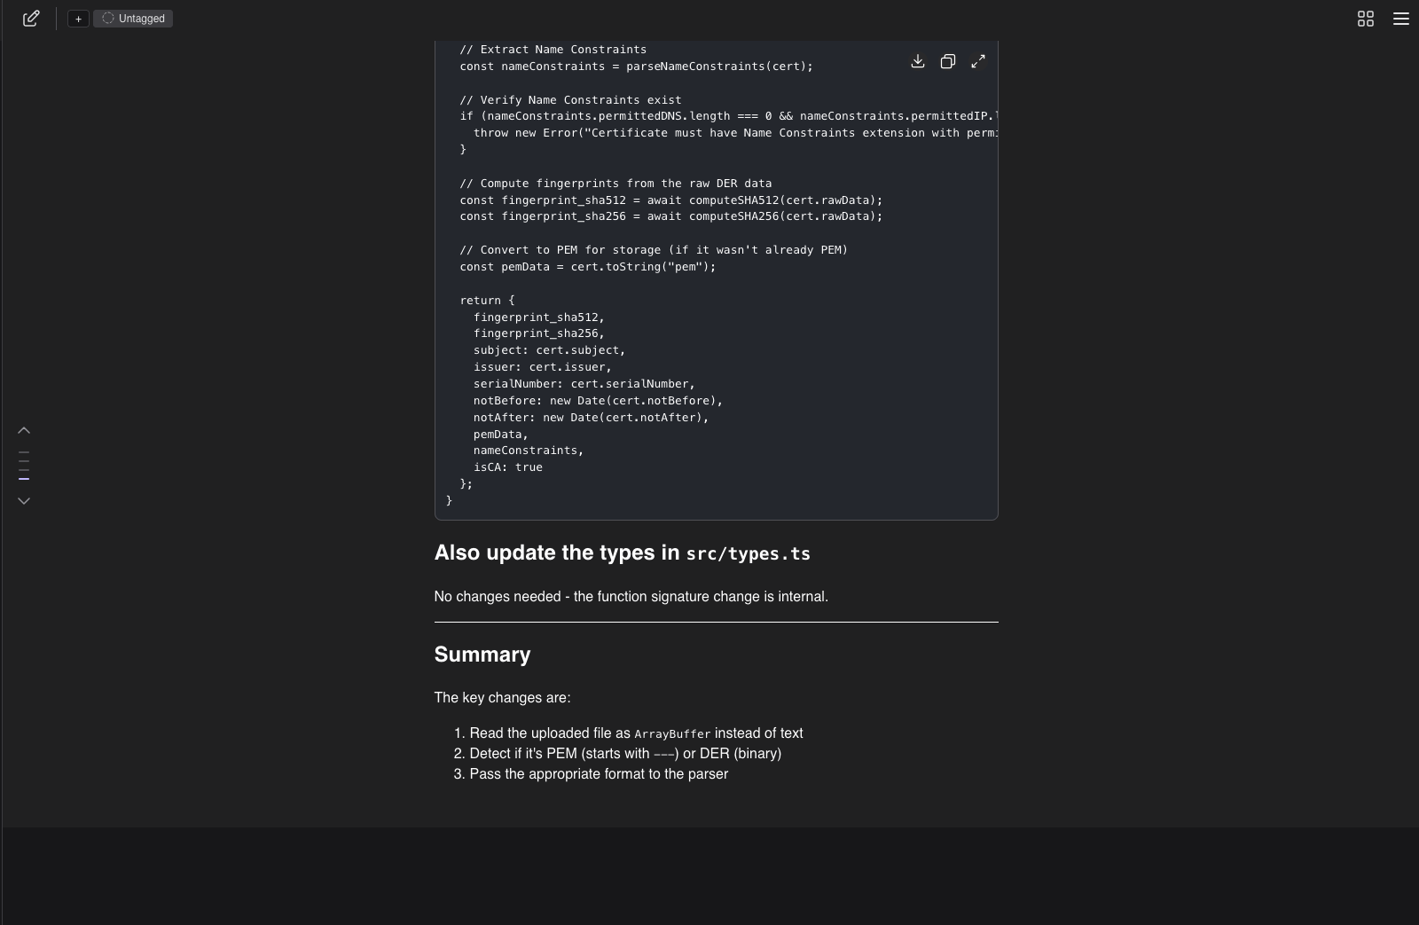Select the first outline marker
Screen dimensions: 1419x925
tap(24, 452)
